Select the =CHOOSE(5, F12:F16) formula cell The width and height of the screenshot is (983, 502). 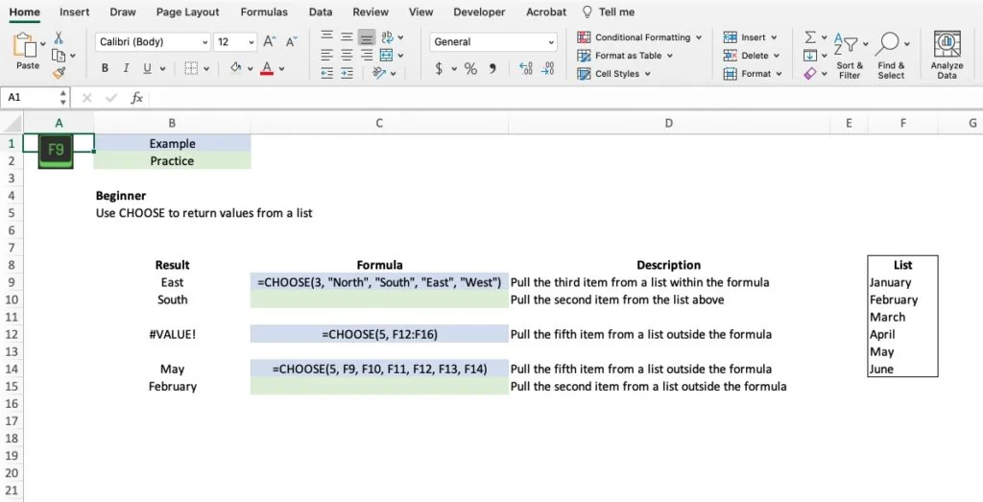pos(379,334)
